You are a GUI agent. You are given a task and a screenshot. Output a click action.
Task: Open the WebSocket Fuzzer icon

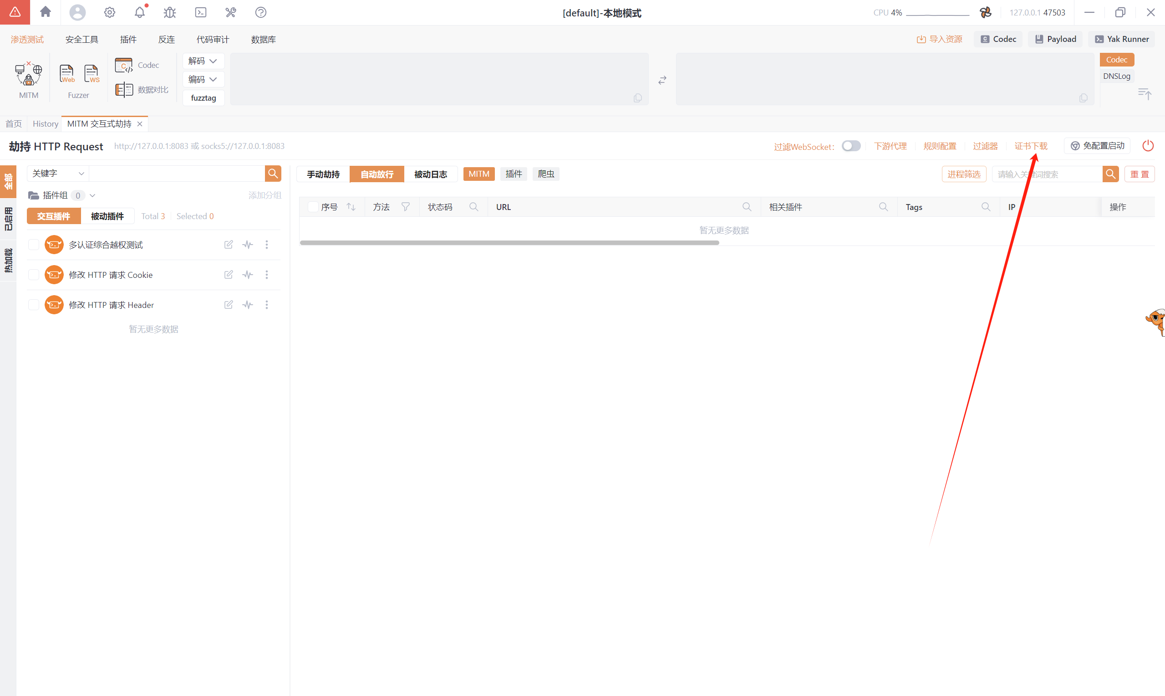tap(92, 74)
